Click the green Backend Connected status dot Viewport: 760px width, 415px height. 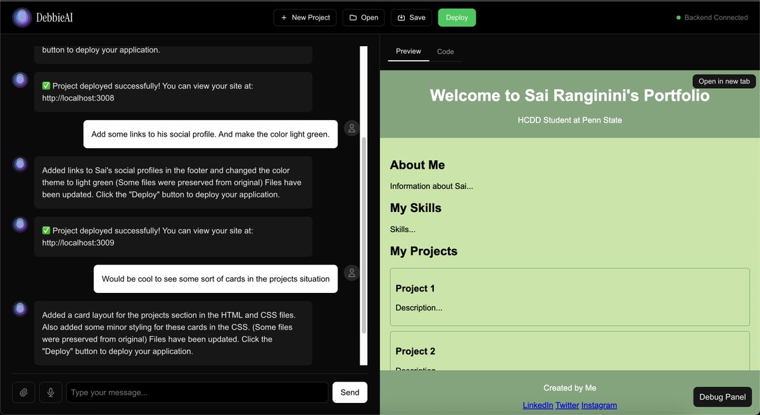point(678,18)
